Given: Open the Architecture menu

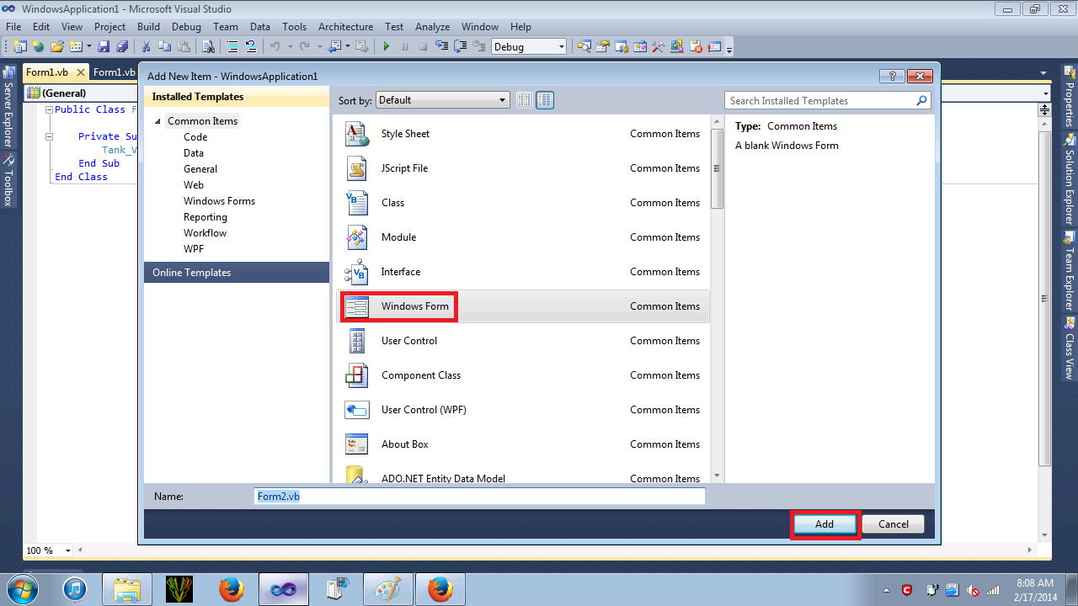Looking at the screenshot, I should [345, 27].
